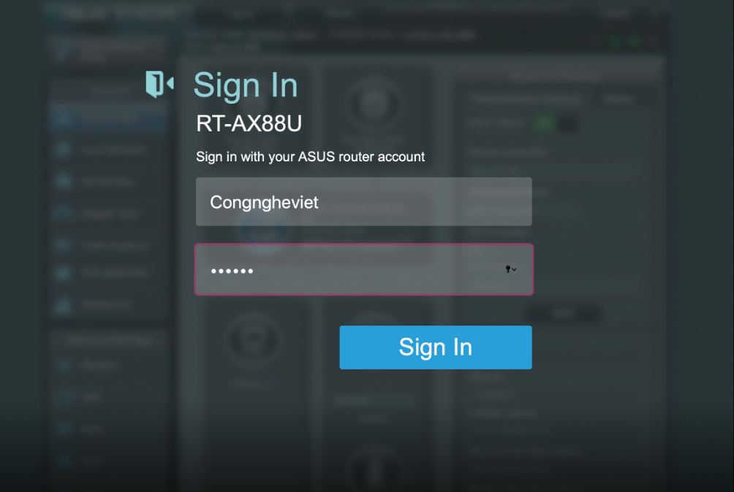Viewport: 734px width, 492px height.
Task: Click the password key icon in the password field
Action: (x=511, y=269)
